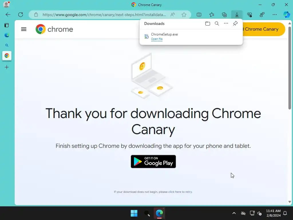
Task: Open Get it on Google Play badge
Action: 153,162
